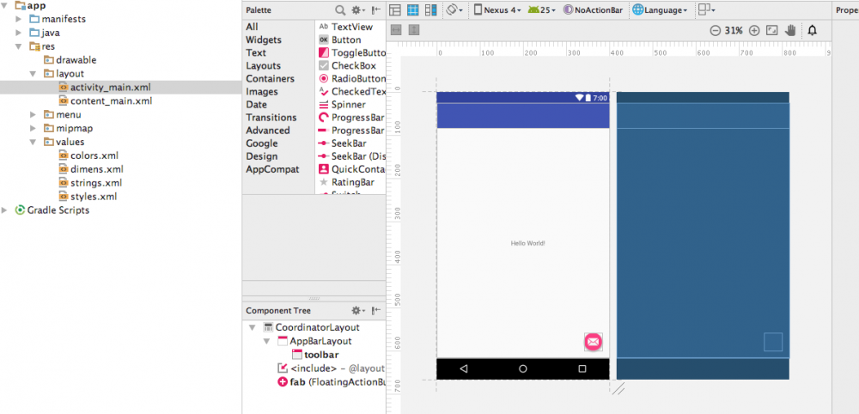The image size is (859, 414).
Task: Open content_main.xml in project tree
Action: pyautogui.click(x=111, y=100)
